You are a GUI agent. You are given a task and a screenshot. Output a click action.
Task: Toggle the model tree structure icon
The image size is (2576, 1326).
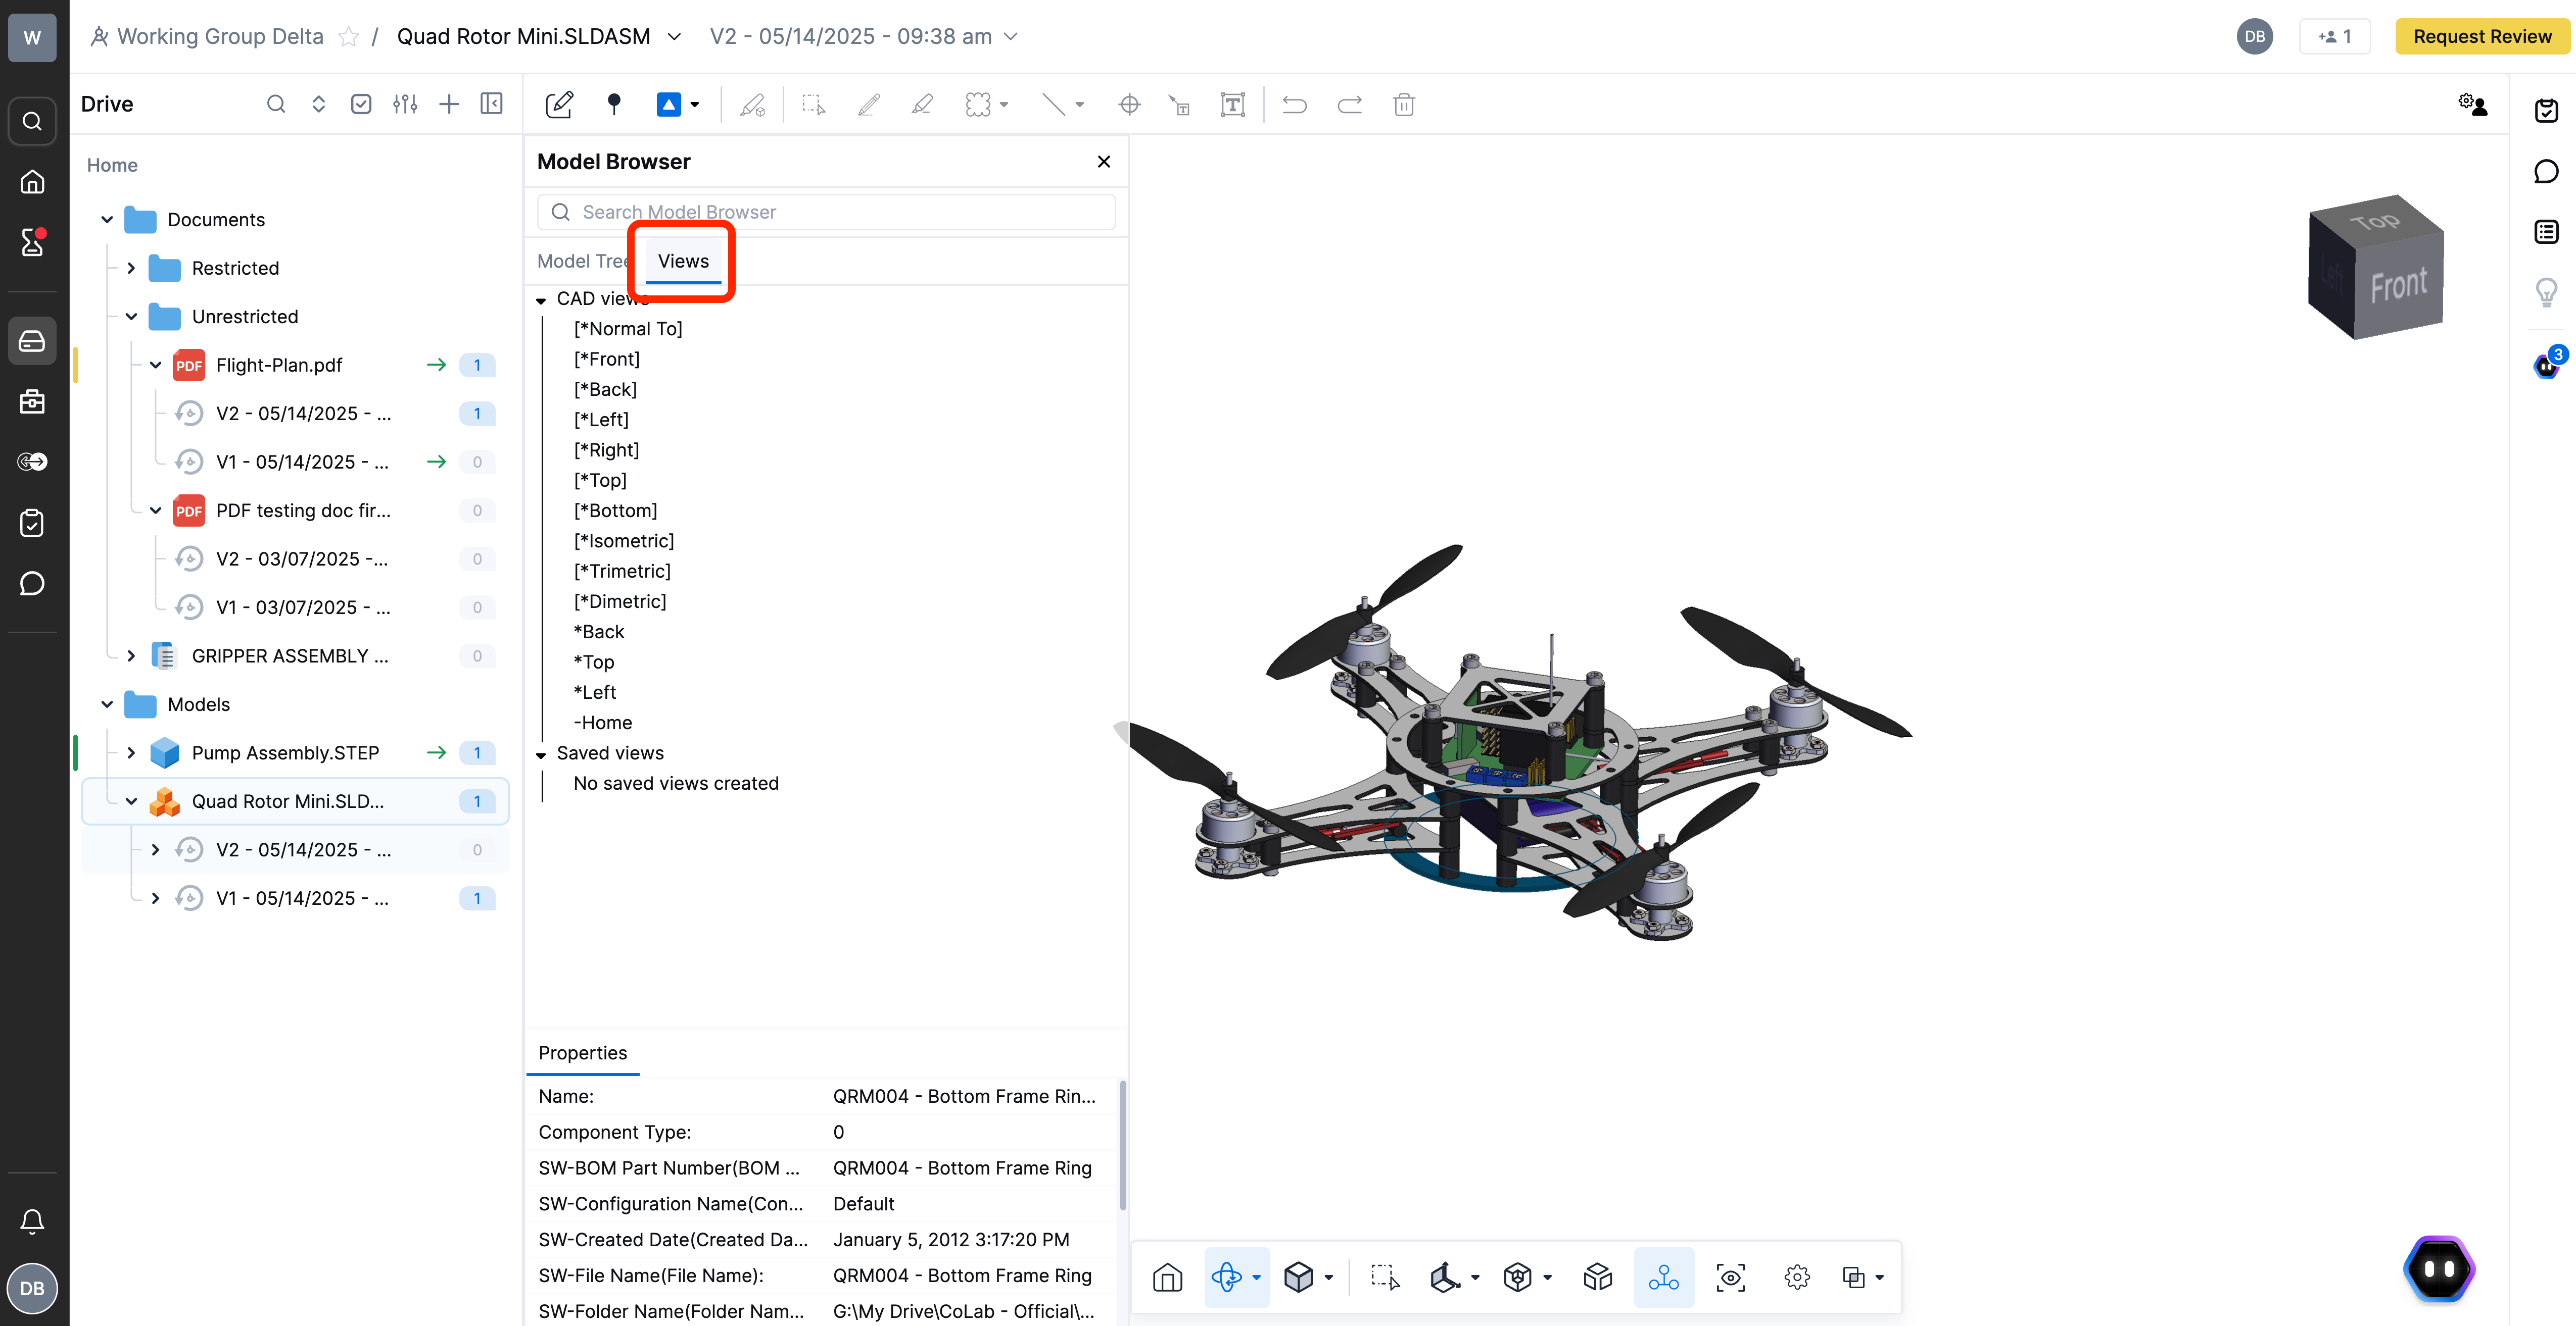coord(1664,1277)
